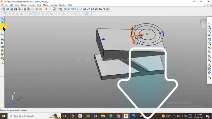Open the View menu

17,5
